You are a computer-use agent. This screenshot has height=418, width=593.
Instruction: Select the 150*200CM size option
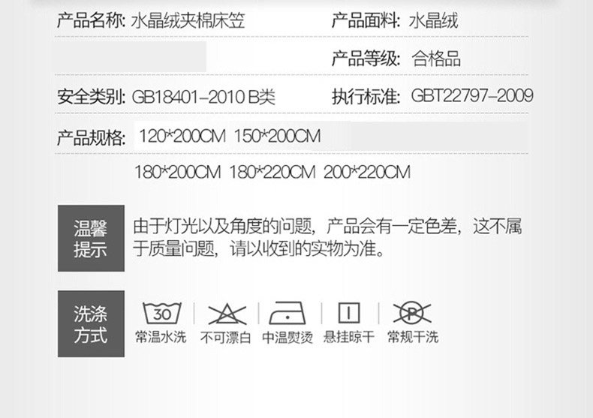coord(277,136)
